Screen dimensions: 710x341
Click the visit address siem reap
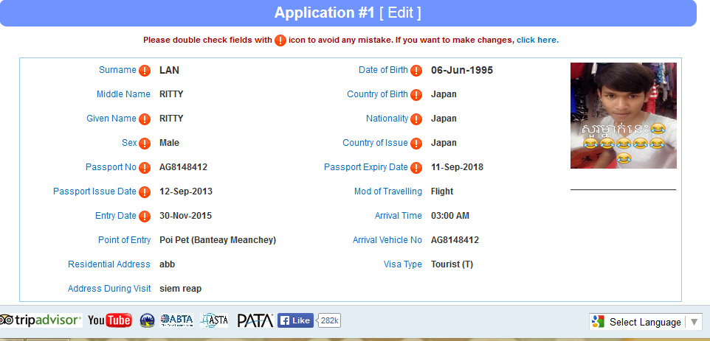pos(181,289)
